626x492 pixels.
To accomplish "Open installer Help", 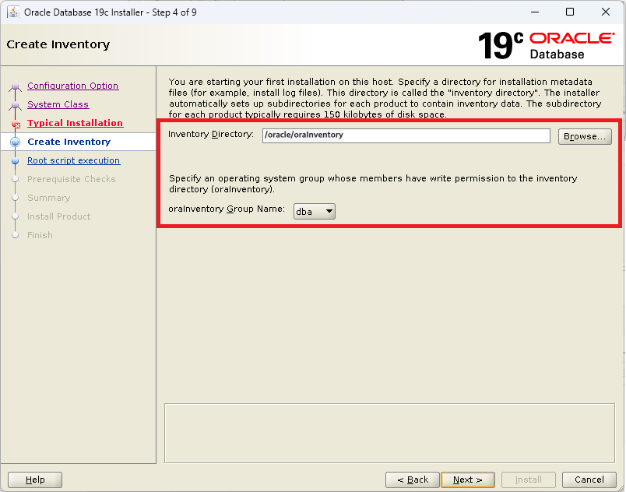I will [35, 480].
